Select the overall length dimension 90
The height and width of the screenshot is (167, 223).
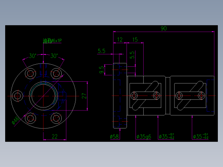[164, 28]
